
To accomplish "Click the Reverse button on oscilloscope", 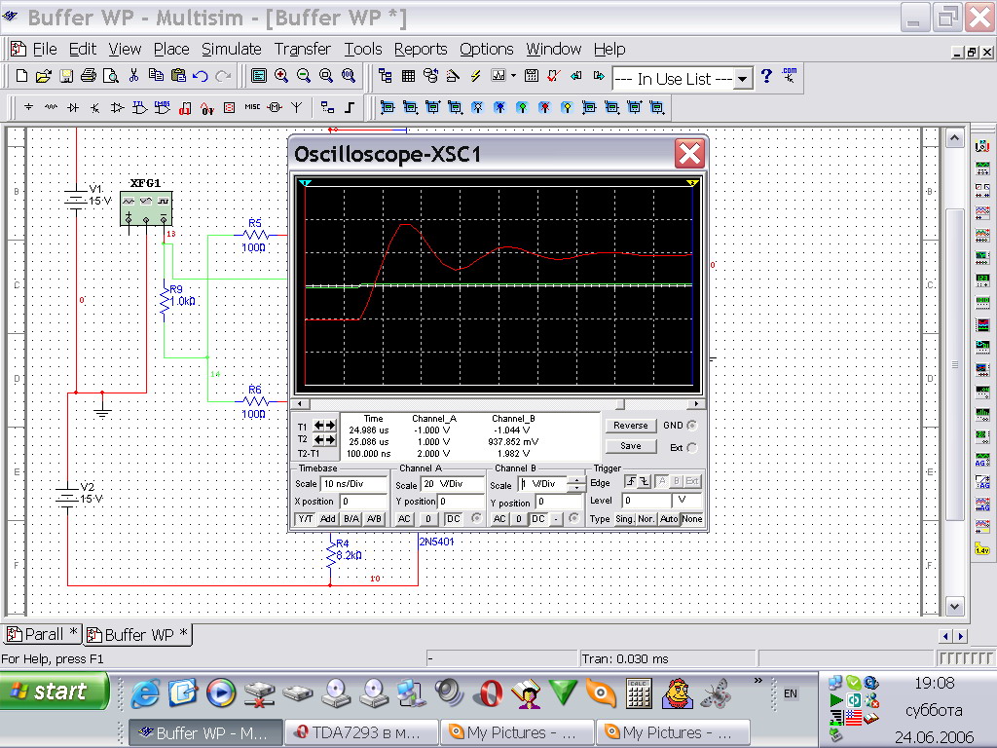I will click(x=630, y=426).
